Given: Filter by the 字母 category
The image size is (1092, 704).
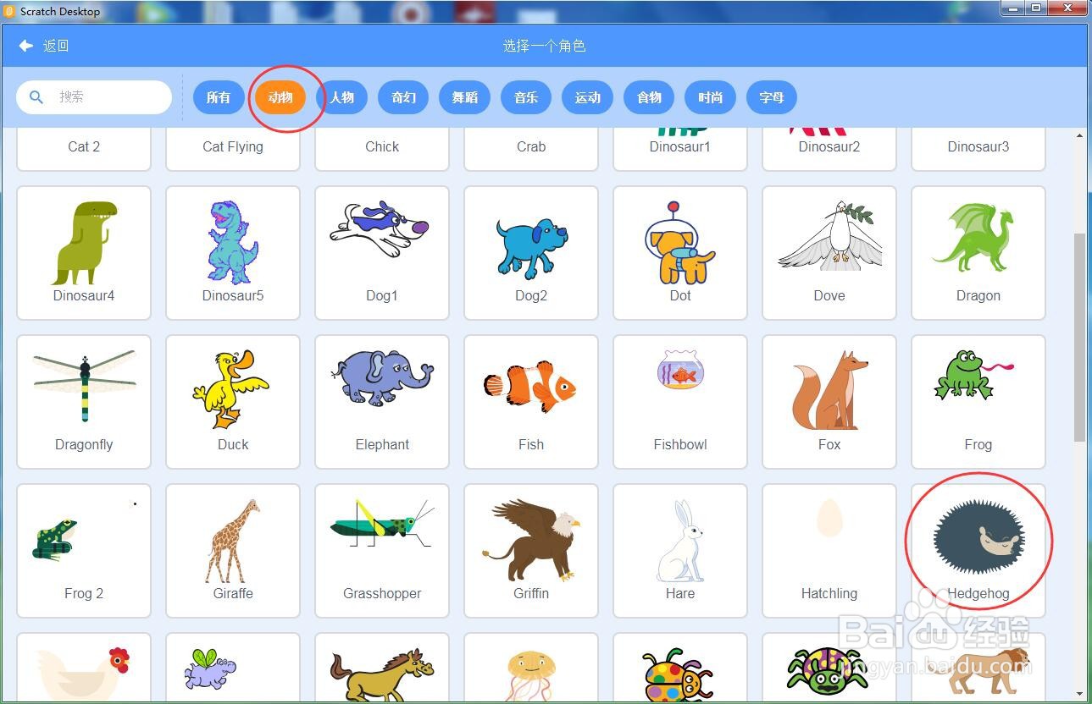Looking at the screenshot, I should click(x=772, y=97).
